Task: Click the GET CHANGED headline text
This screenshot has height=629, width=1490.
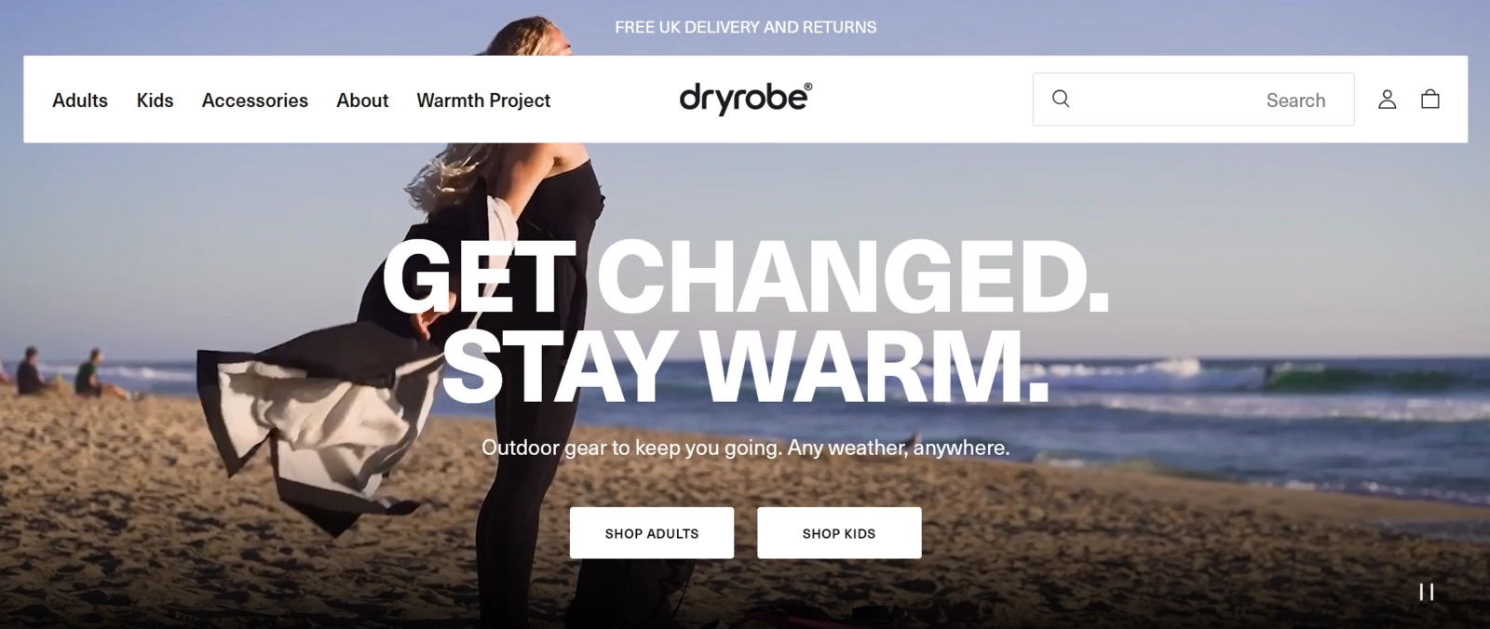Action: [x=745, y=276]
